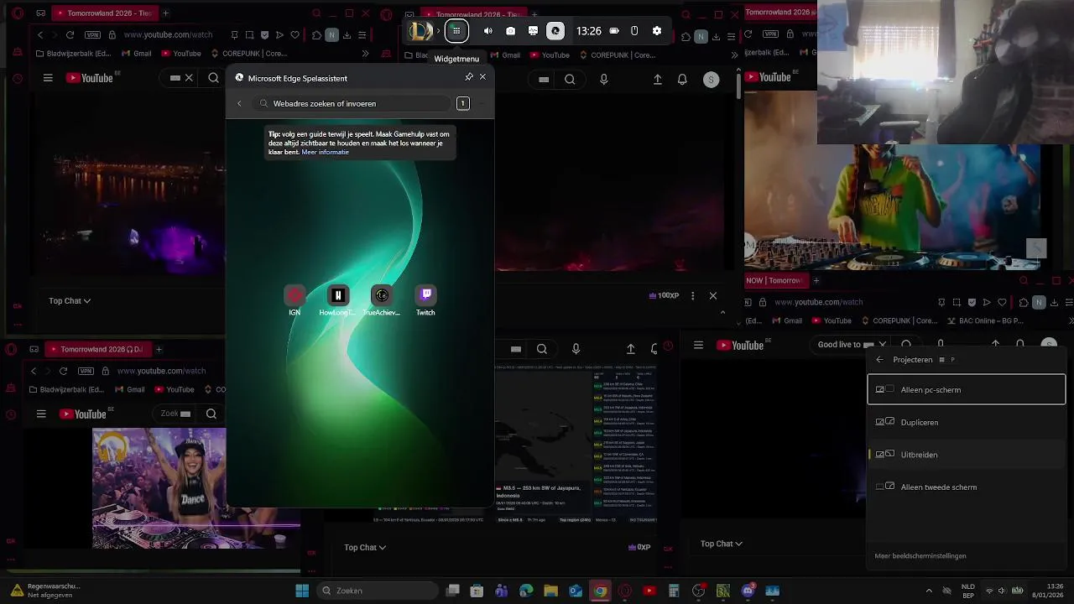Open the IGN shortcut
The image size is (1074, 604).
click(x=295, y=300)
